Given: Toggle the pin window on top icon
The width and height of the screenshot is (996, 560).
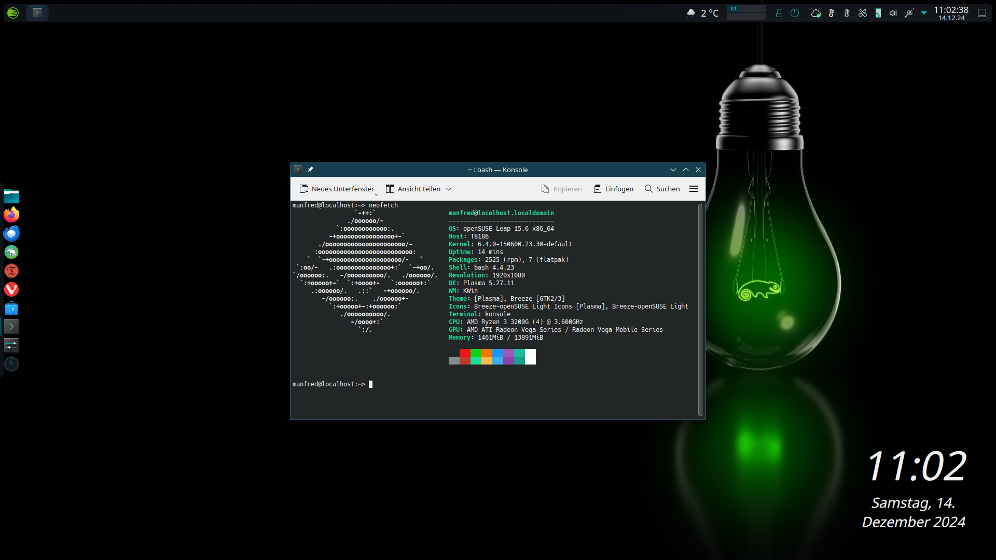Looking at the screenshot, I should pos(310,170).
